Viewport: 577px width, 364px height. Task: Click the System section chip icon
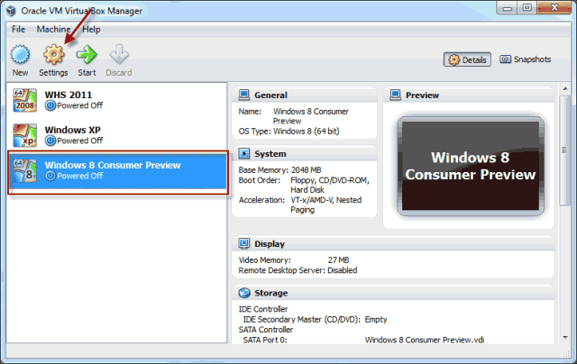243,153
